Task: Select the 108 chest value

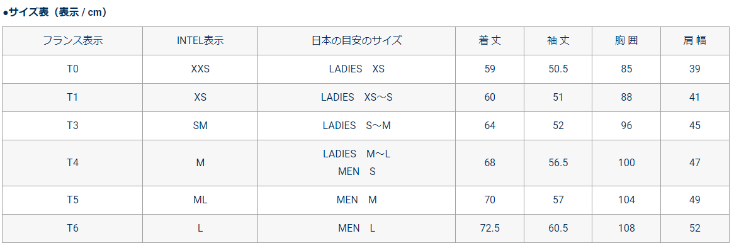Action: tap(626, 228)
